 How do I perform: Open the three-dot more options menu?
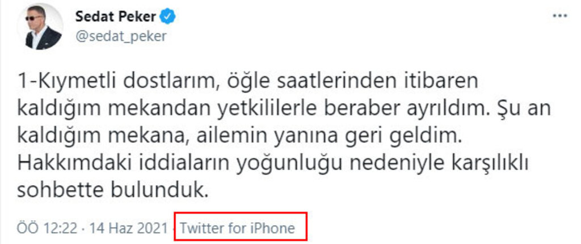[x=560, y=16]
